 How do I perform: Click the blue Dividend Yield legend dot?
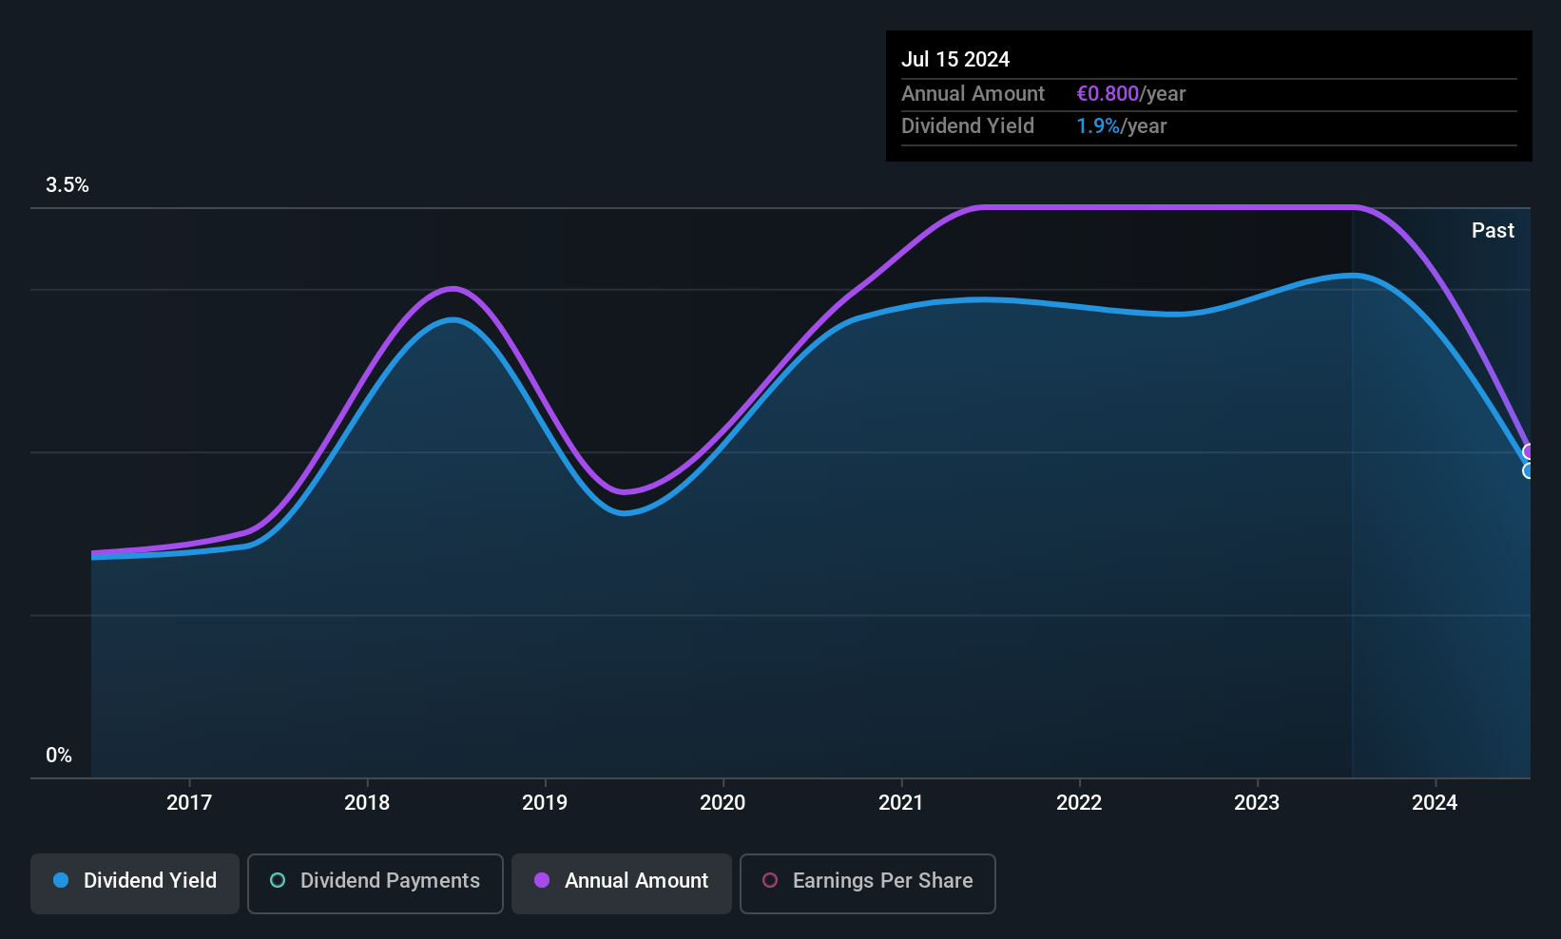(61, 880)
